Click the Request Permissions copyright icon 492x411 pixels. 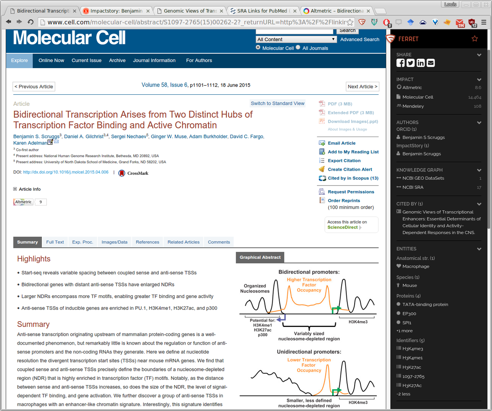[322, 192]
